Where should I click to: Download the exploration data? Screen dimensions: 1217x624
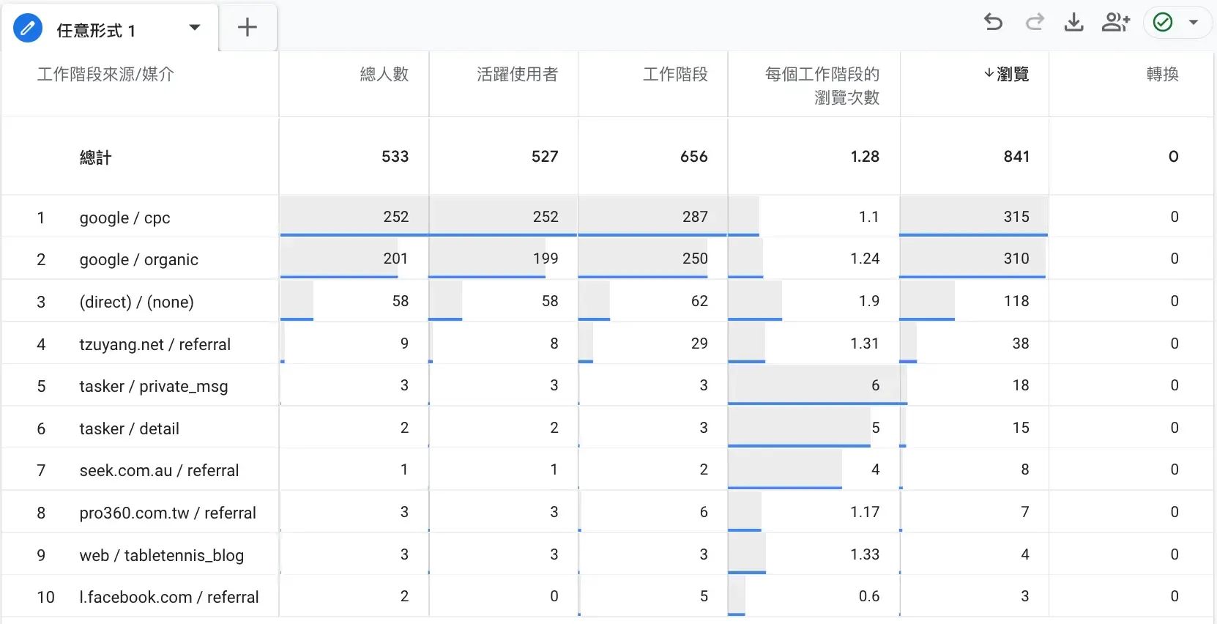tap(1073, 23)
